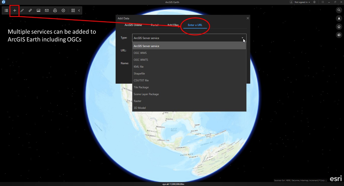344x186 pixels.
Task: Switch to the Add Files tab
Action: (x=173, y=25)
